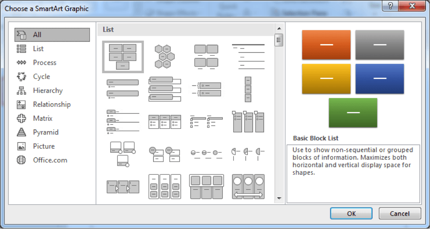Click the Office.com globe icon
This screenshot has width=430, height=229.
pos(21,160)
